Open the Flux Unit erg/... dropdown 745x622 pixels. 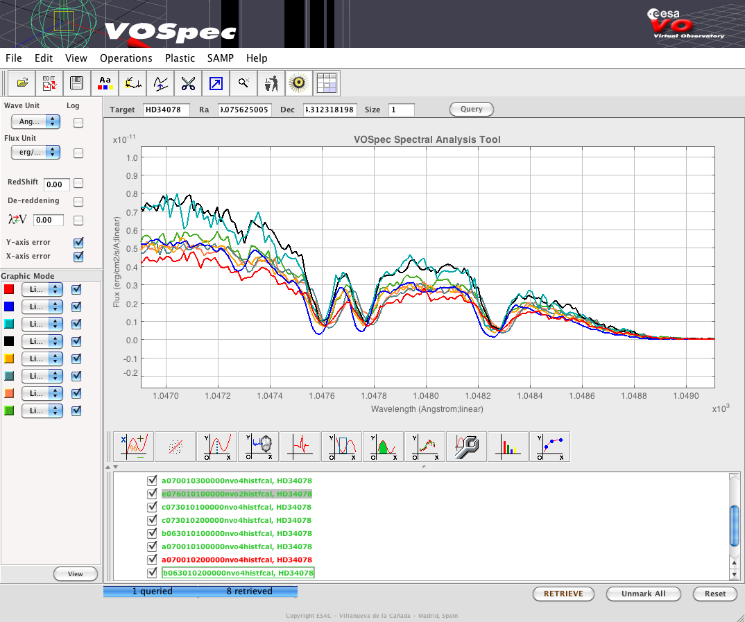click(x=35, y=152)
